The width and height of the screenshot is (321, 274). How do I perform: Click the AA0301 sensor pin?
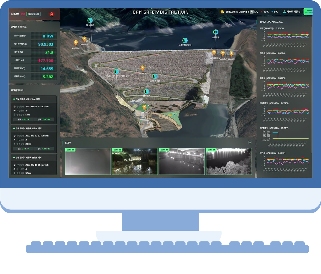(x=231, y=54)
